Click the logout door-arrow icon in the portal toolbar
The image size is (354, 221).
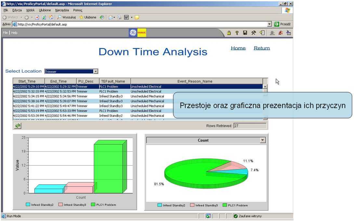click(262, 33)
